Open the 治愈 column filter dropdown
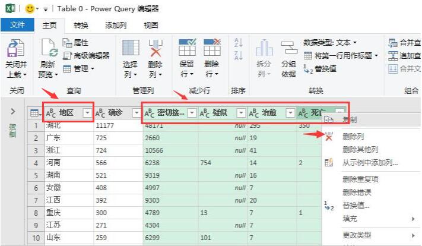 [x=290, y=113]
